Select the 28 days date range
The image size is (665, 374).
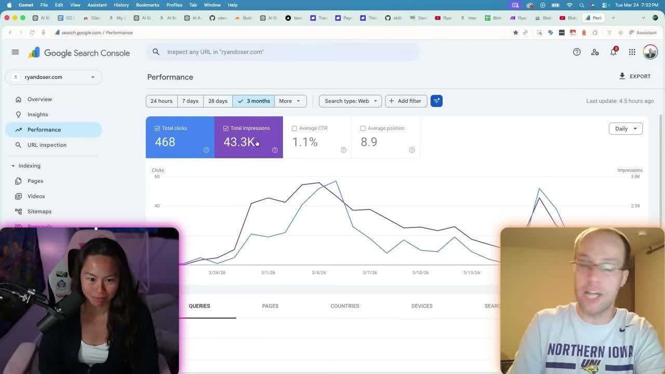(218, 101)
